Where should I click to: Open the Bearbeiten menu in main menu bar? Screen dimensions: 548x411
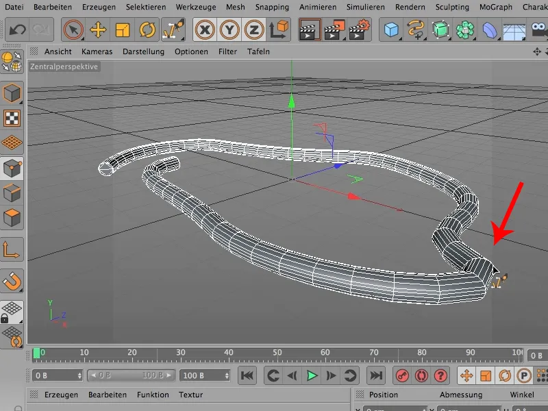[53, 7]
